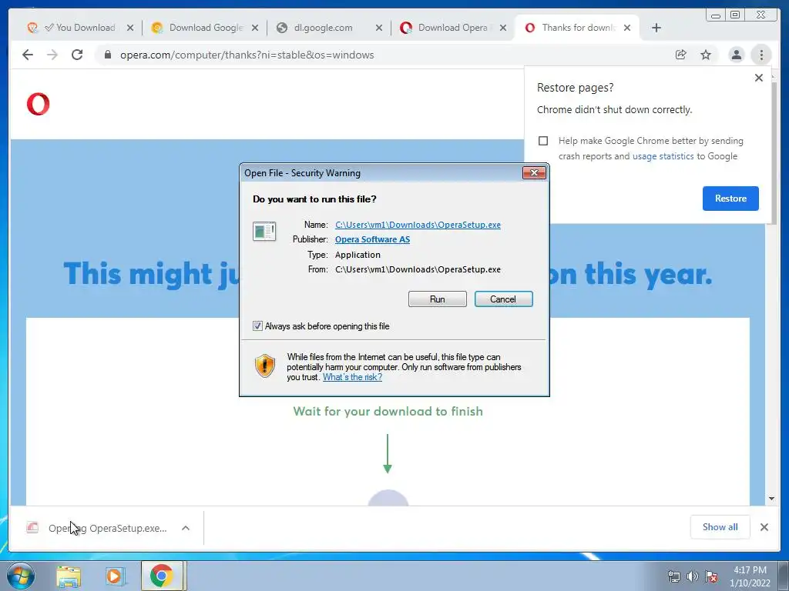The width and height of the screenshot is (789, 591).
Task: Click the share page icon
Action: pyautogui.click(x=681, y=55)
